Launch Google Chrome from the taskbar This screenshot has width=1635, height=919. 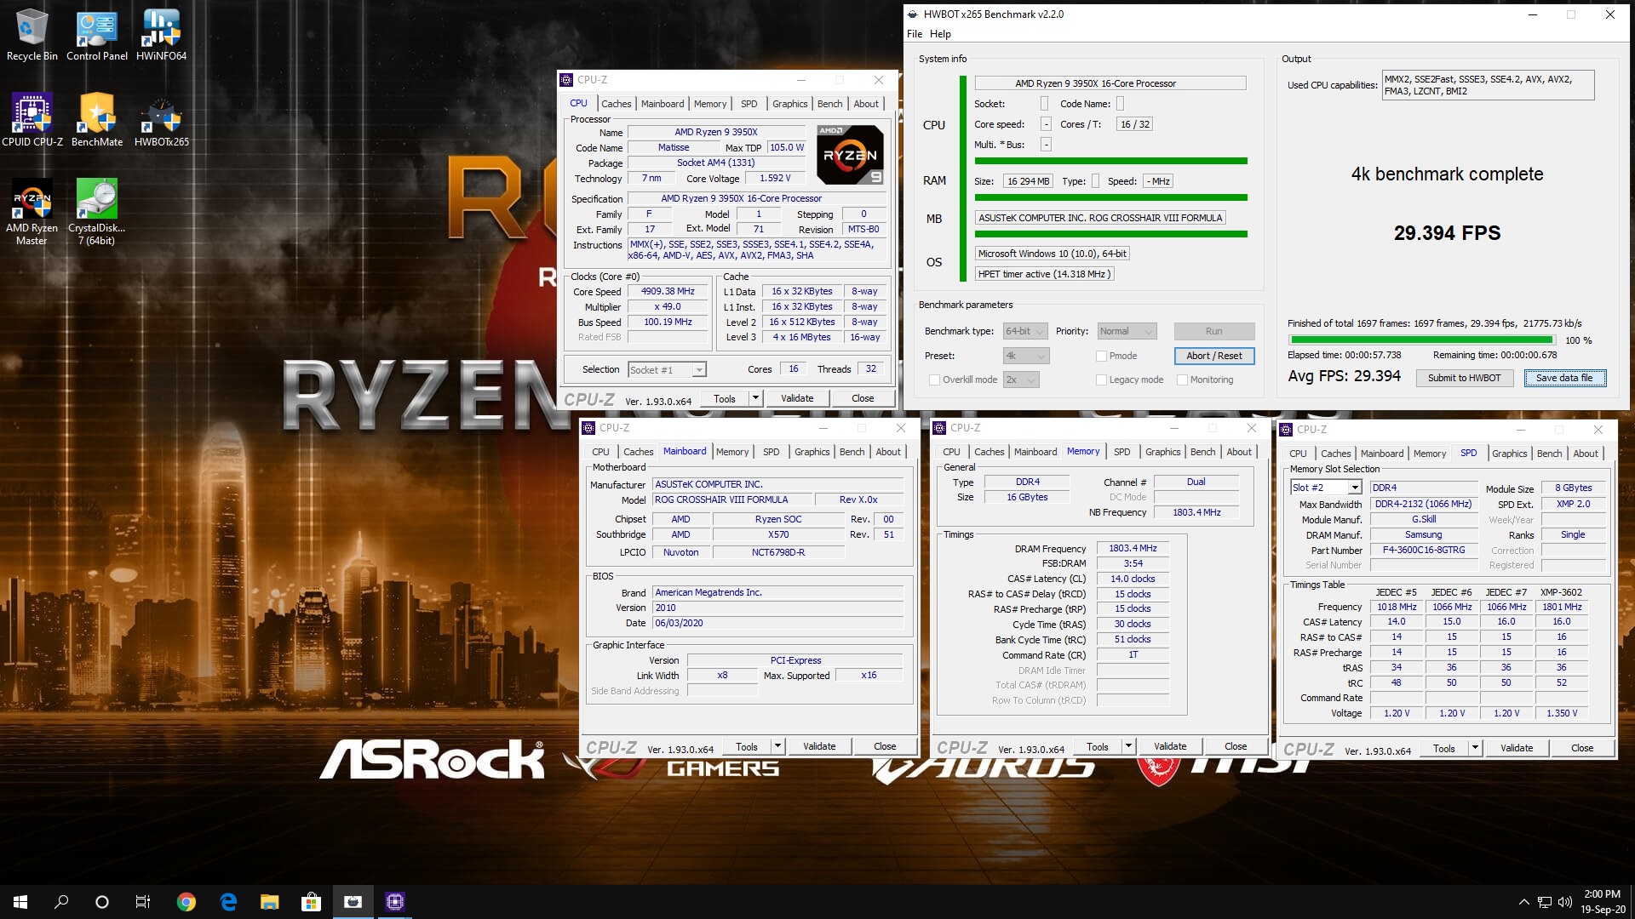click(186, 902)
